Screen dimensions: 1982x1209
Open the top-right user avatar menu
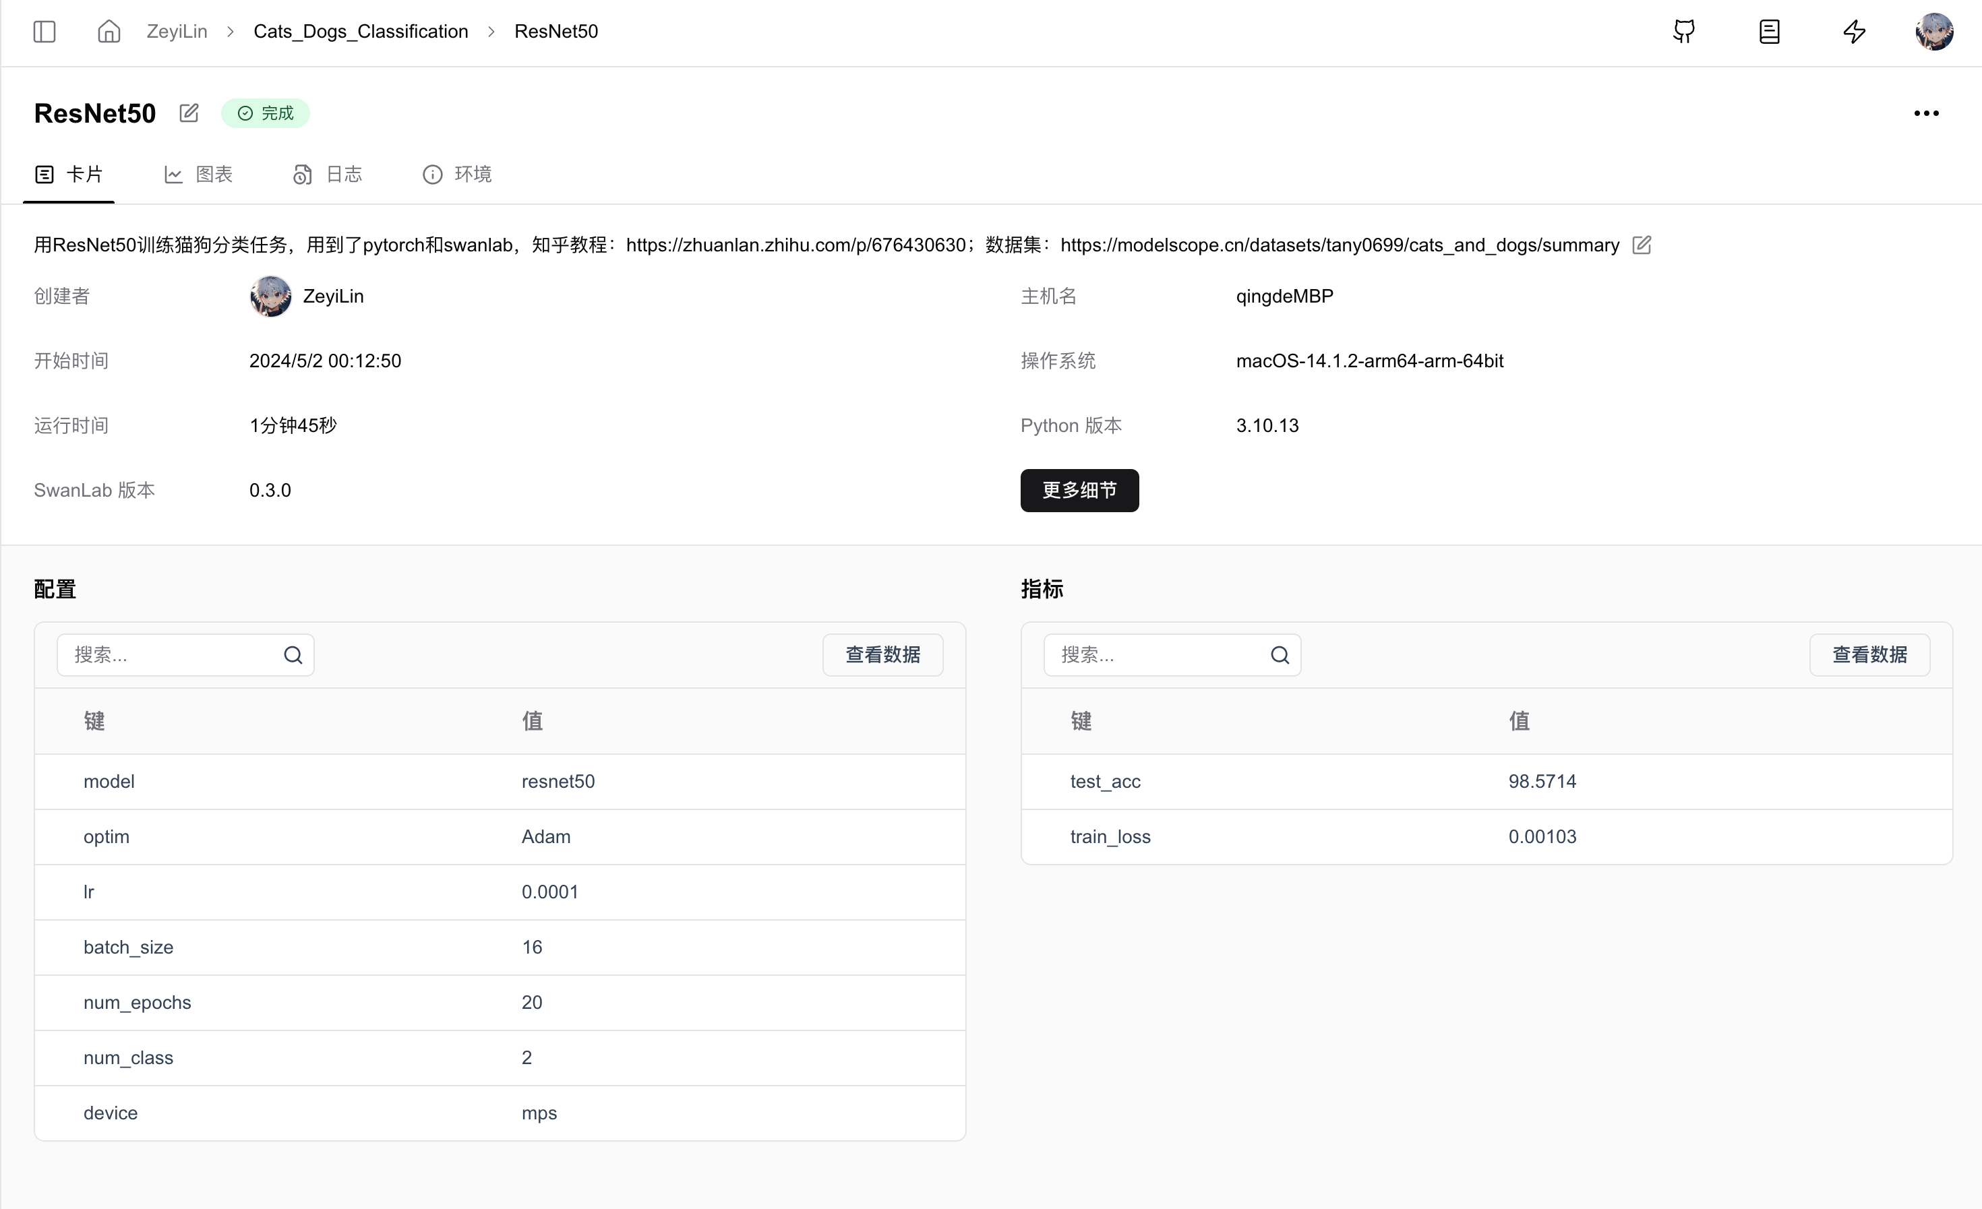[x=1933, y=32]
